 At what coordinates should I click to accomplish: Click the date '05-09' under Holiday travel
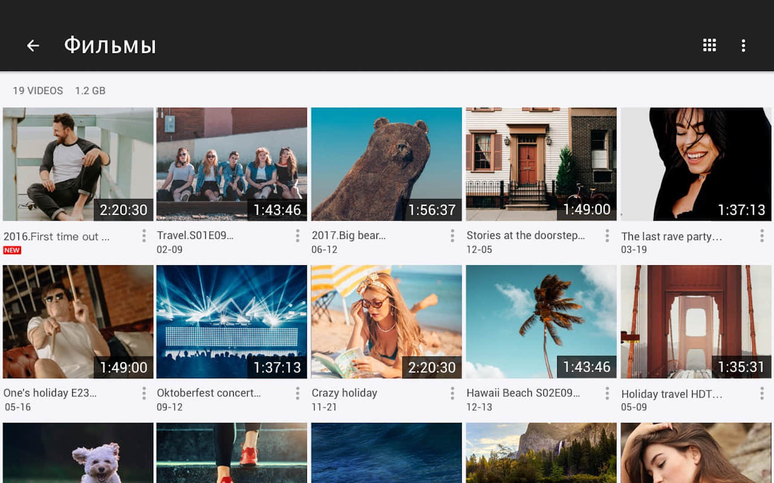[634, 407]
